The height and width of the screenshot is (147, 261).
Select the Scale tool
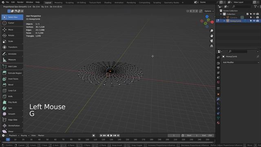click(12, 41)
